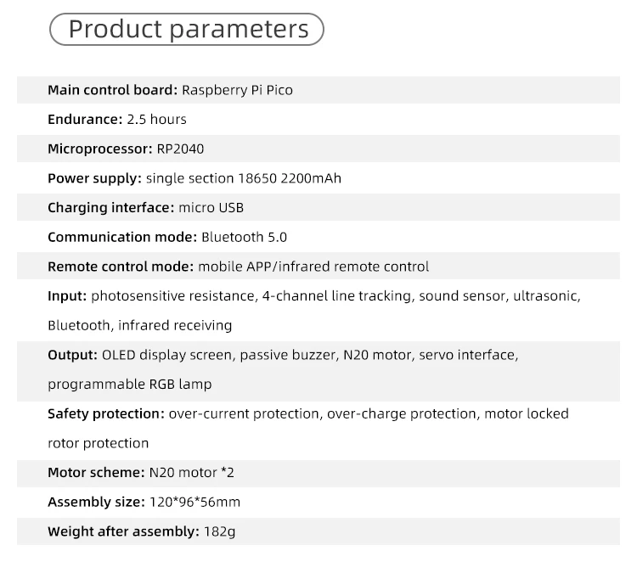Image resolution: width=637 pixels, height=562 pixels.
Task: Click the Communication mode label
Action: coord(122,237)
